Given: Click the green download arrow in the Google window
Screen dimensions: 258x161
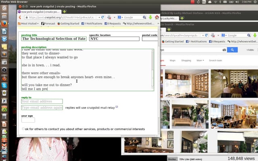Looking at the screenshot, I should click(x=255, y=35).
